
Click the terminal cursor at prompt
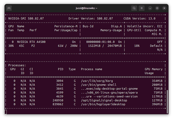click(x=6, y=112)
